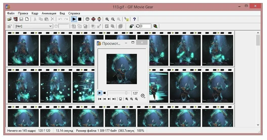This screenshot has width=267, height=140.
Task: Stop animation playback in the main toolbar
Action: 80,19
